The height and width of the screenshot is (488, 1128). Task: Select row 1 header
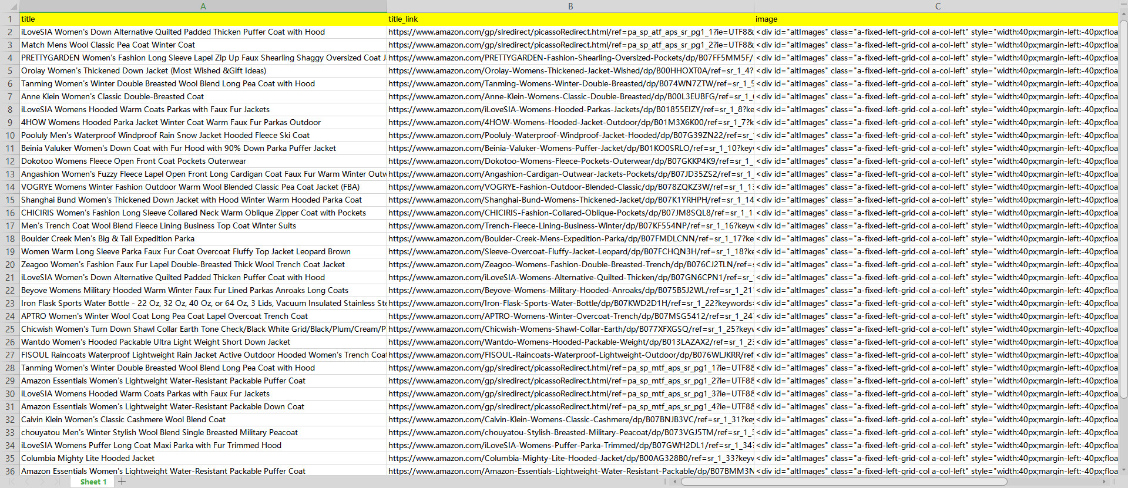click(9, 19)
